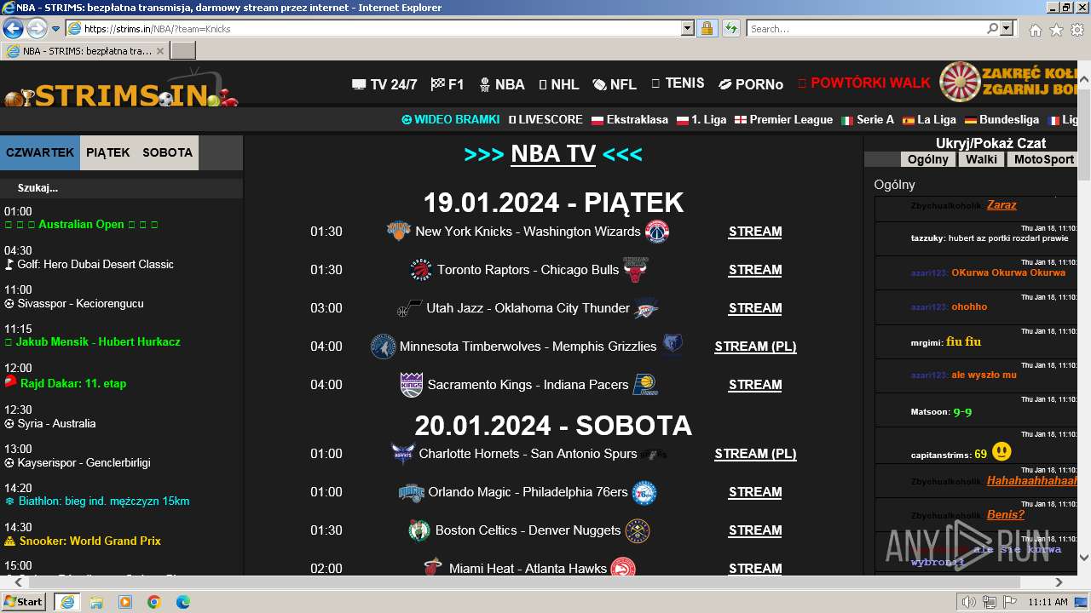Click the Sacramento Kings logo
Image resolution: width=1091 pixels, height=613 pixels.
click(x=412, y=385)
